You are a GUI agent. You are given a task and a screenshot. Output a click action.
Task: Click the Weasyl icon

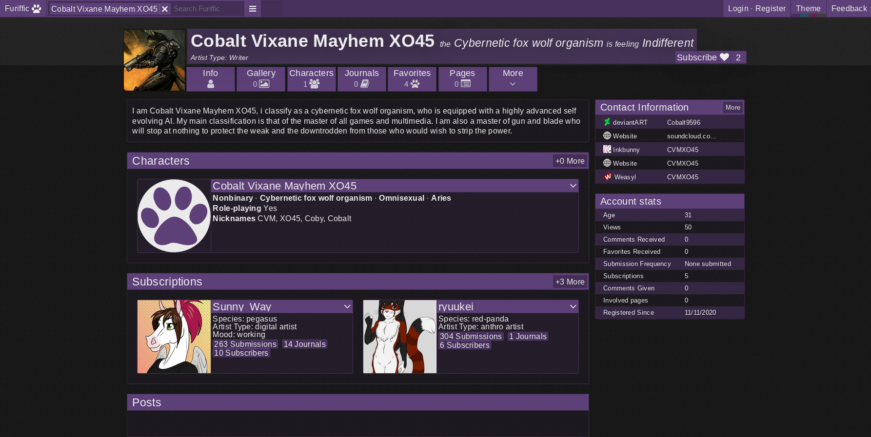607,177
